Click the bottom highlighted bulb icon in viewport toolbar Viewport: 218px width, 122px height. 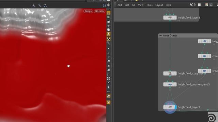108,102
